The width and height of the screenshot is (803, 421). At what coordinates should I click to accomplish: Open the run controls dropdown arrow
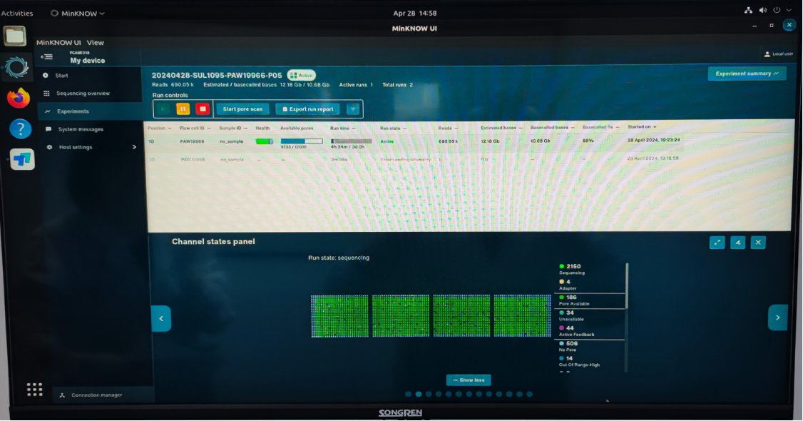tap(353, 108)
